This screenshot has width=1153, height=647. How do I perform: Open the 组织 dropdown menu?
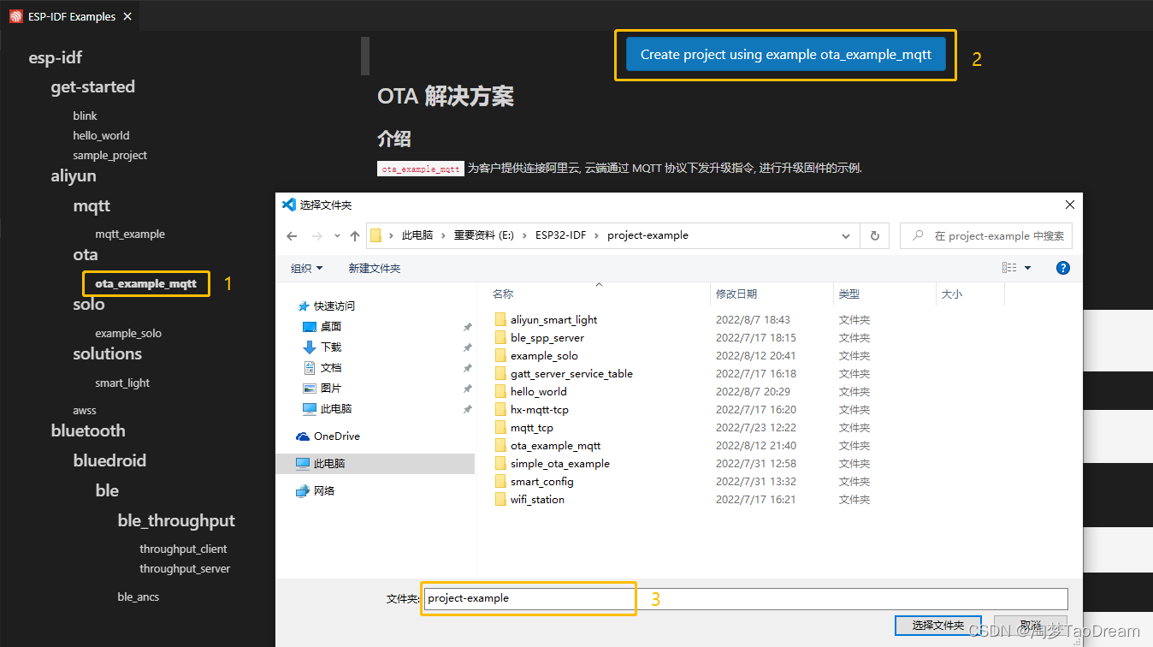(x=307, y=268)
